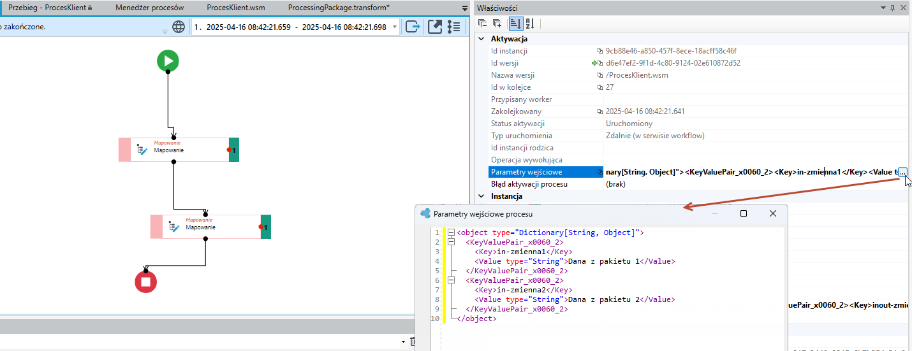Open the pop-out window icon in the toolbar
Viewport: 912px width, 351px height.
tap(435, 27)
